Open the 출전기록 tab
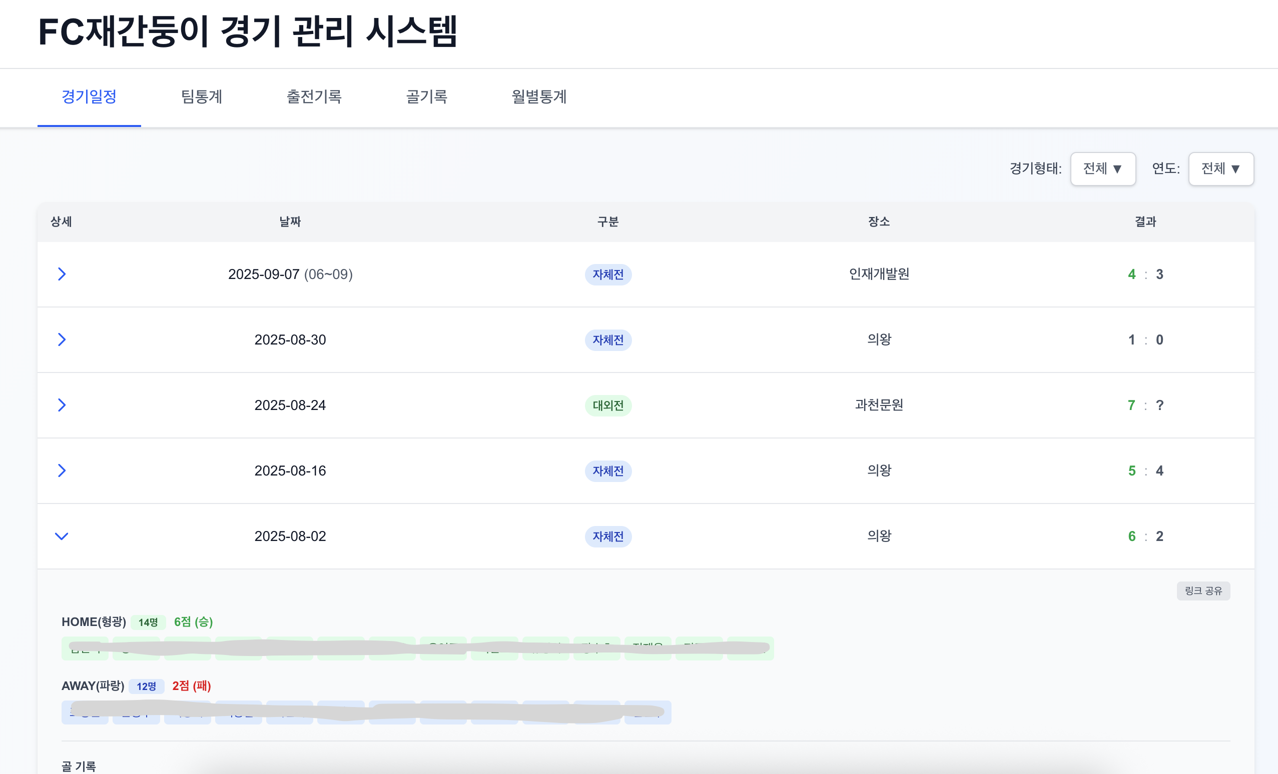Viewport: 1278px width, 774px height. coord(314,97)
